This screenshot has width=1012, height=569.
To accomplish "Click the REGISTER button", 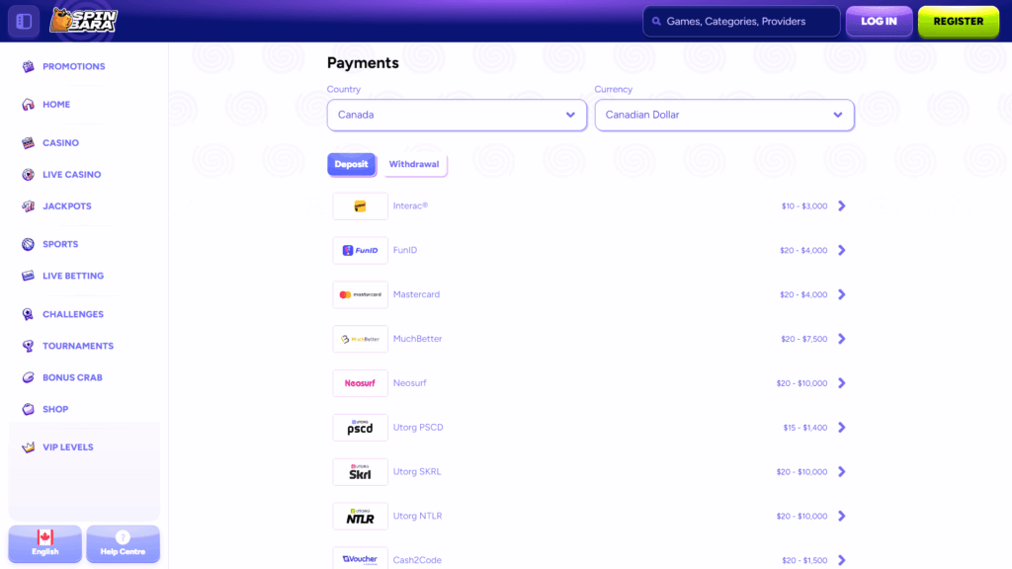I will pos(958,21).
